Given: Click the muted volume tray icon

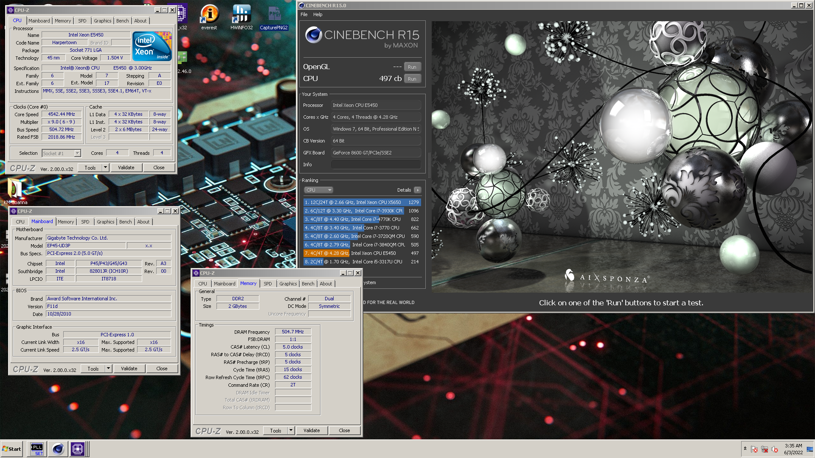Looking at the screenshot, I should coord(775,449).
